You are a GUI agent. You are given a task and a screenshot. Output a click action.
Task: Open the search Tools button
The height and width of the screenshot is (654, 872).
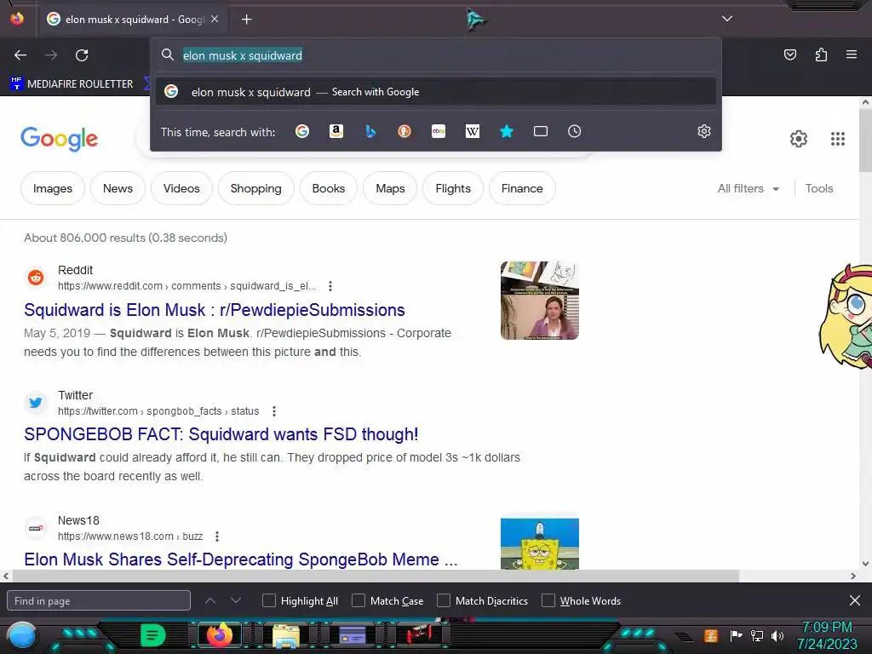(x=818, y=188)
